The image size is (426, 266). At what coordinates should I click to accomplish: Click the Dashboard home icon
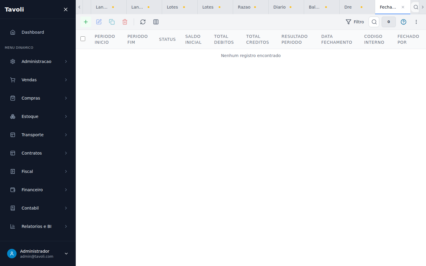click(x=13, y=32)
